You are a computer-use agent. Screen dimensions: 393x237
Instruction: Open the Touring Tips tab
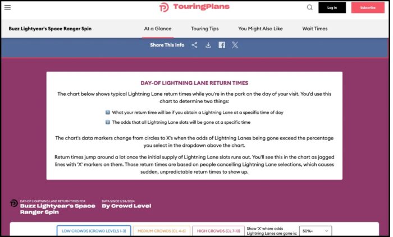[205, 29]
